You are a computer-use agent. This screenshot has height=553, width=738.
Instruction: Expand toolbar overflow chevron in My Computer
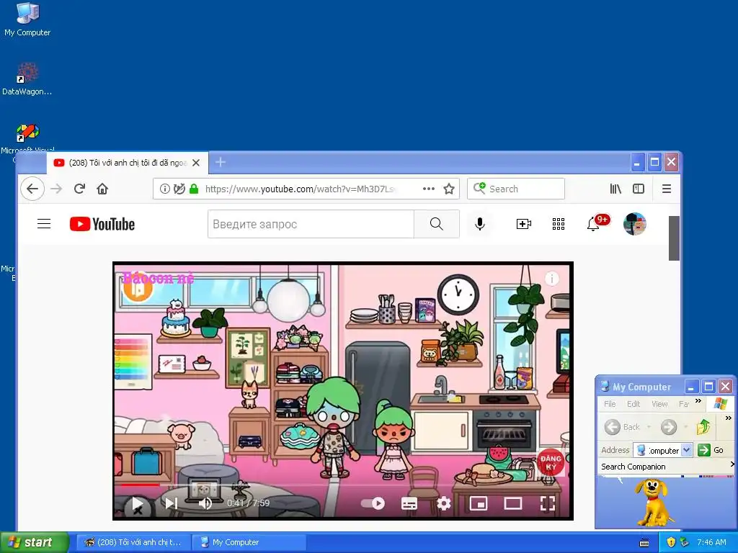point(728,418)
